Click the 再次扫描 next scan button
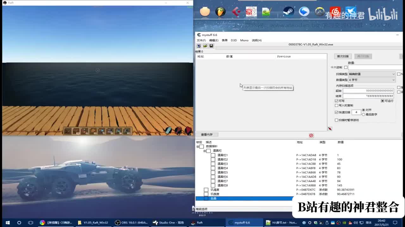 pyautogui.click(x=363, y=56)
